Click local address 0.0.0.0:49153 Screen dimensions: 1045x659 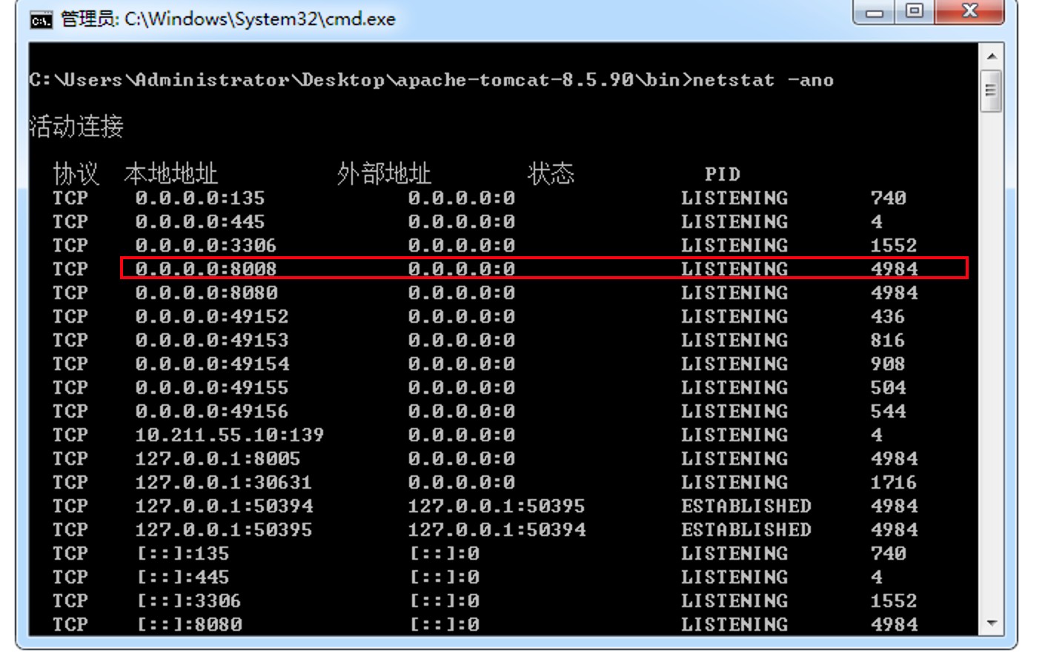click(x=212, y=341)
